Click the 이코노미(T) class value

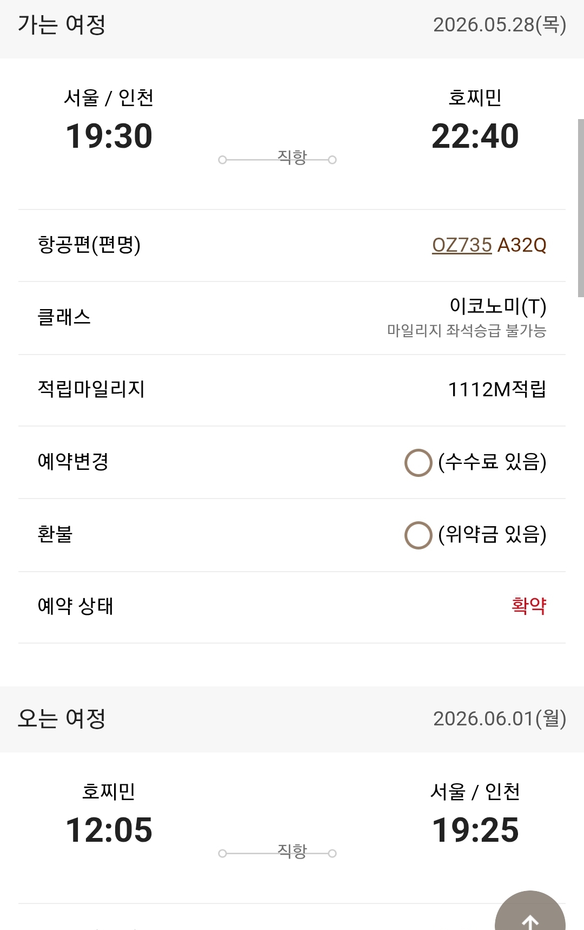[497, 306]
